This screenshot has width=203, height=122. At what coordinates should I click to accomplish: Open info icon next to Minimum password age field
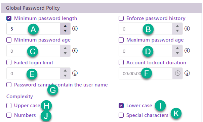point(75,51)
